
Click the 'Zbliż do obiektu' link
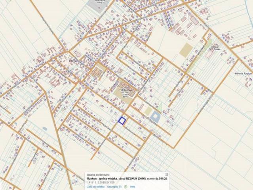(x=96, y=186)
